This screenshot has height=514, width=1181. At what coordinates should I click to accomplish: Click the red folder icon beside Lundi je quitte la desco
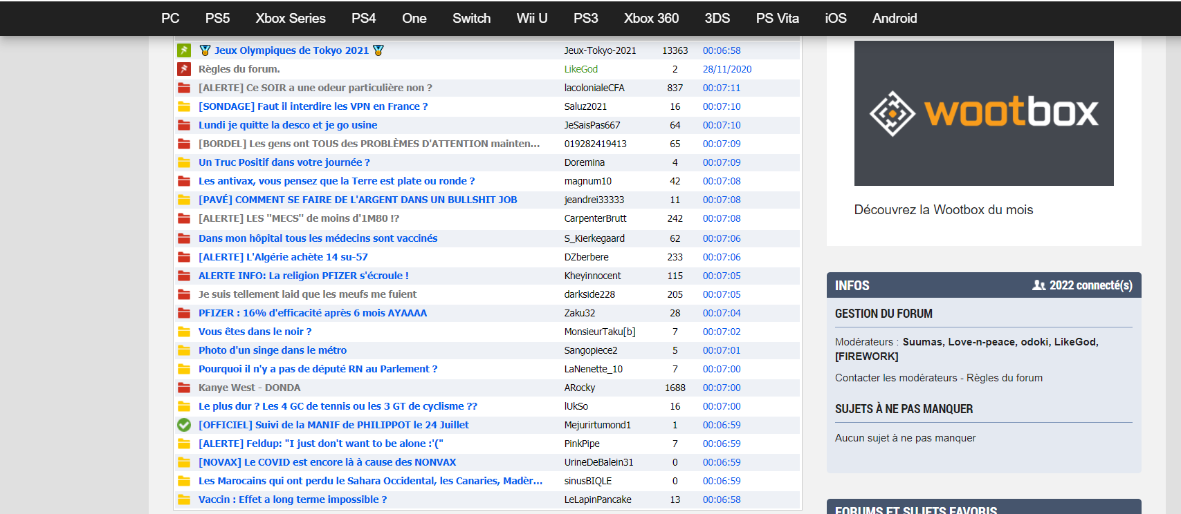184,125
